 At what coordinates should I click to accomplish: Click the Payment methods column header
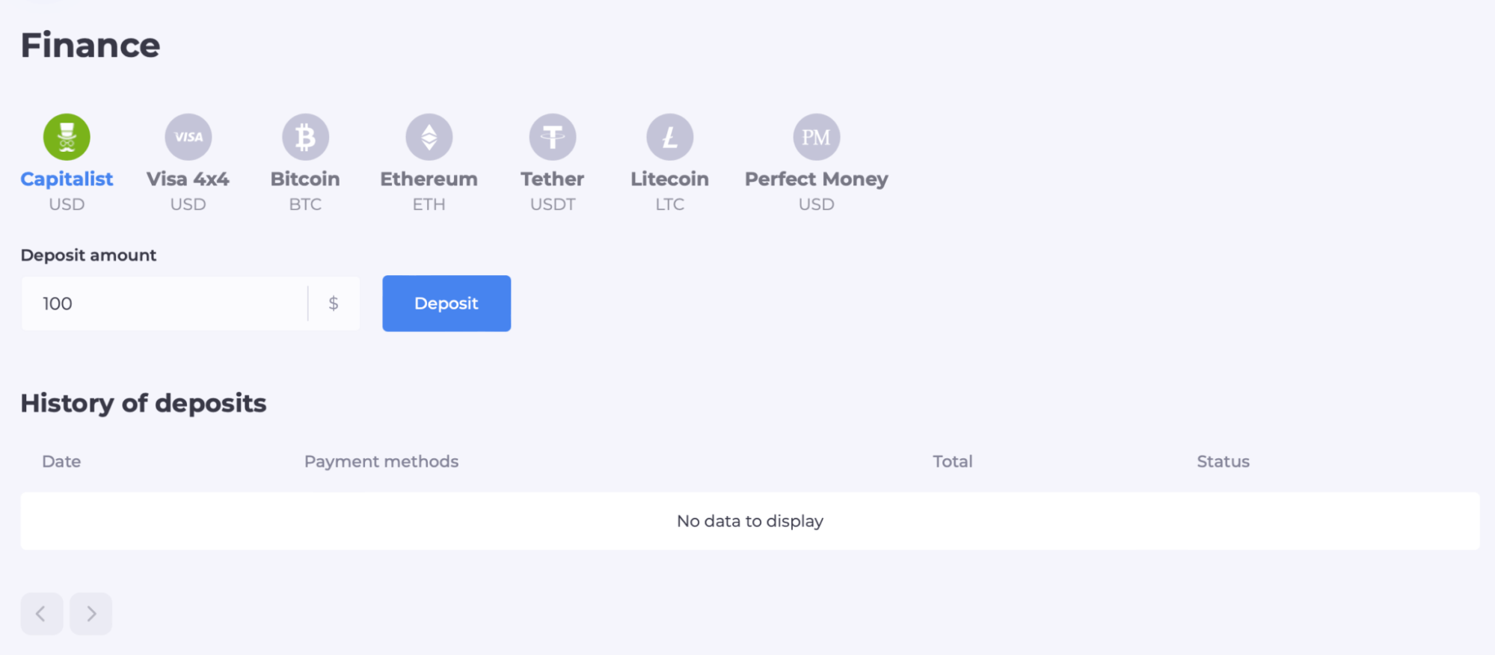[x=381, y=461]
